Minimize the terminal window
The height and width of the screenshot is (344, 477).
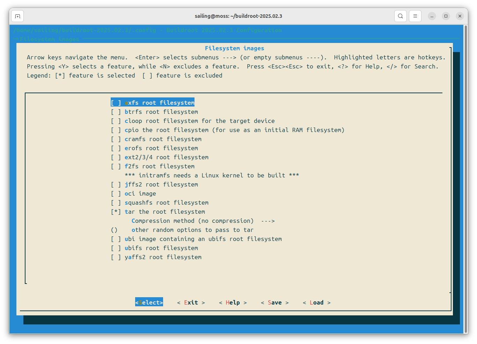[x=432, y=16]
